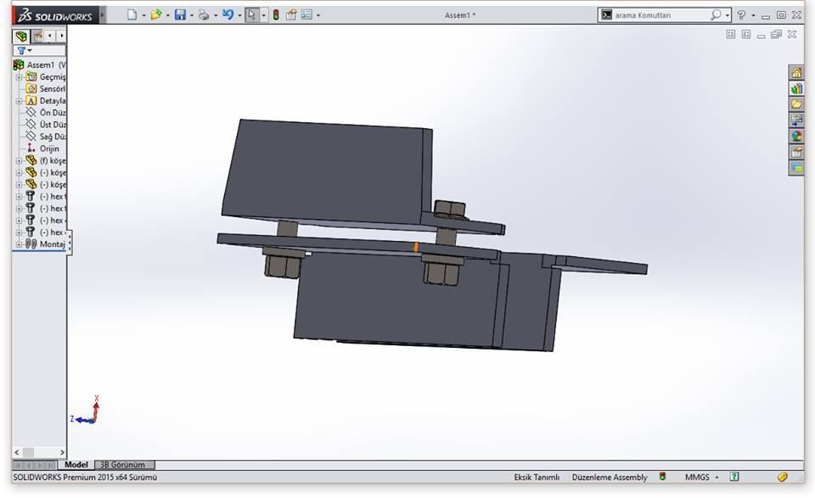Select the Model tab
Viewport: 815px width, 498px height.
pos(76,465)
